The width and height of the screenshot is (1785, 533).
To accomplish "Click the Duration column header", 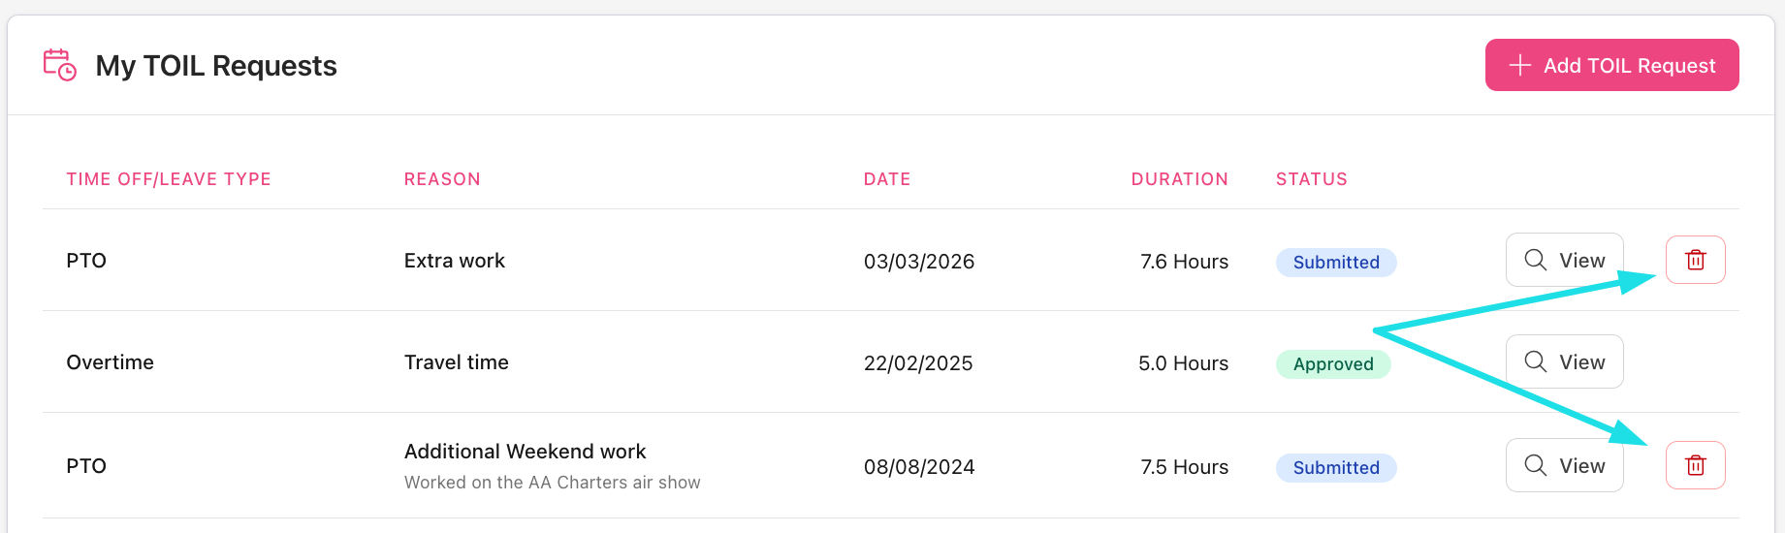I will tap(1179, 179).
